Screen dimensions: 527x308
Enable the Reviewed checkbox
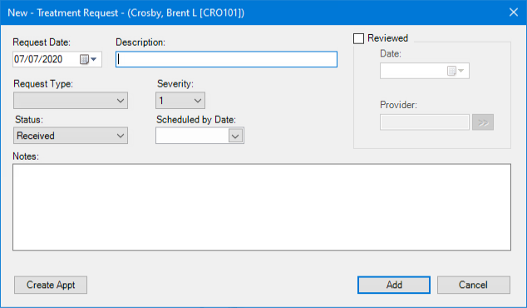coord(358,38)
